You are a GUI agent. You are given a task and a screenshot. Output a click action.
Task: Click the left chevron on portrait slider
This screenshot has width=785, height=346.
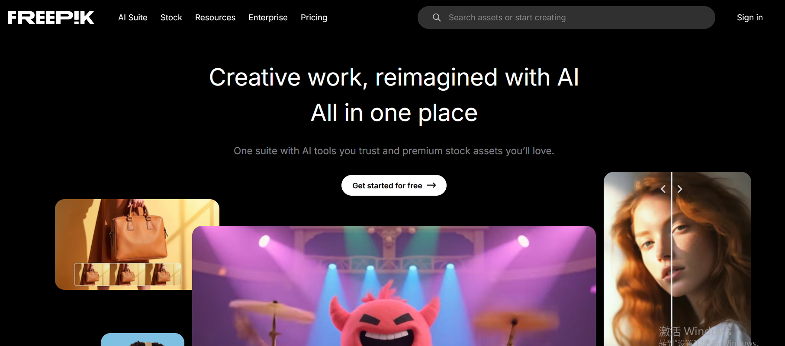tap(663, 189)
